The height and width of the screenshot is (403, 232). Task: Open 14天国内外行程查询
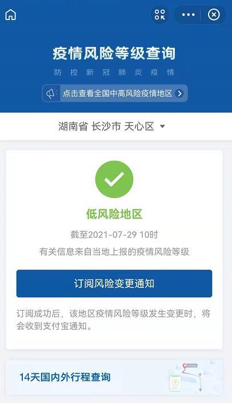(65, 377)
